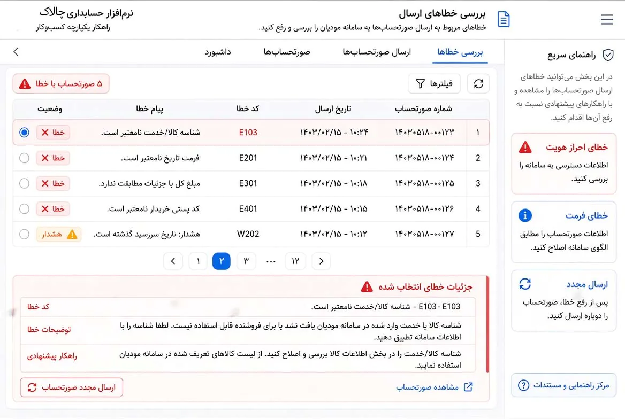Viewport: 625px width, 419px height.
Task: Click the شماره صورتحساب column header
Action: tap(423, 108)
